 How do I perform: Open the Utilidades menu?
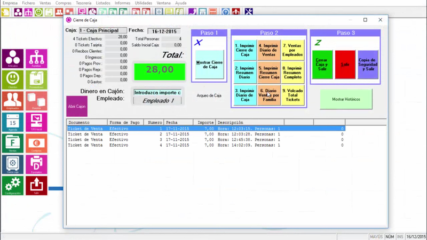pos(144,3)
